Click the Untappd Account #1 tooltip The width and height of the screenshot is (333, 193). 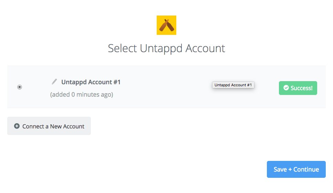coord(233,85)
